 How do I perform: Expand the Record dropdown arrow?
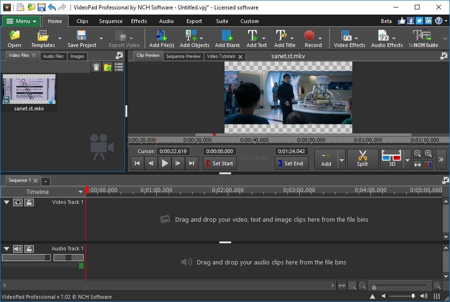coord(320,39)
